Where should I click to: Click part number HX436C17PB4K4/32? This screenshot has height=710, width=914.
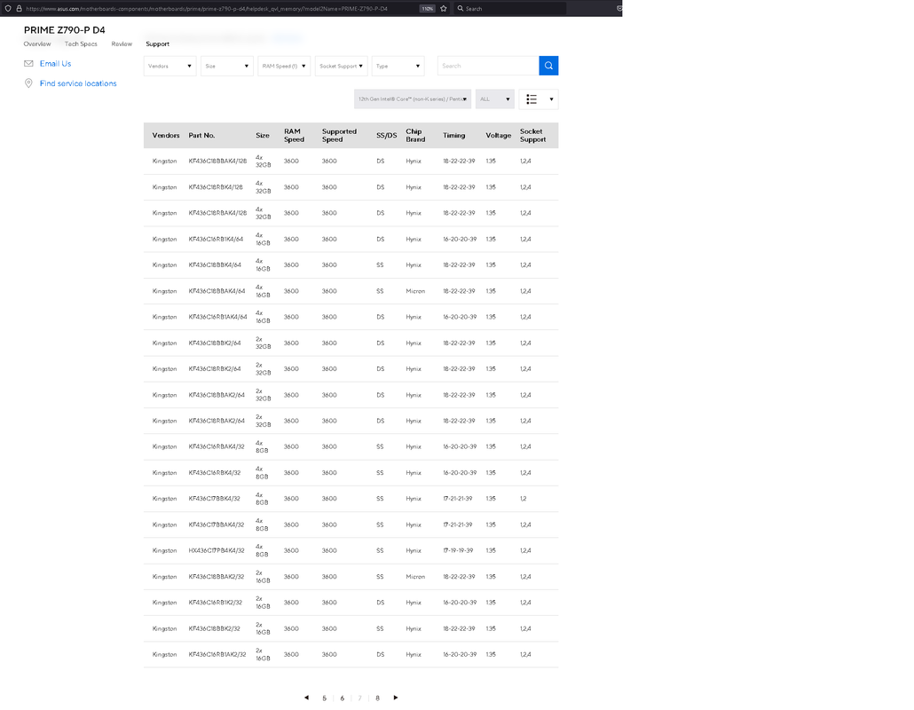pyautogui.click(x=217, y=550)
